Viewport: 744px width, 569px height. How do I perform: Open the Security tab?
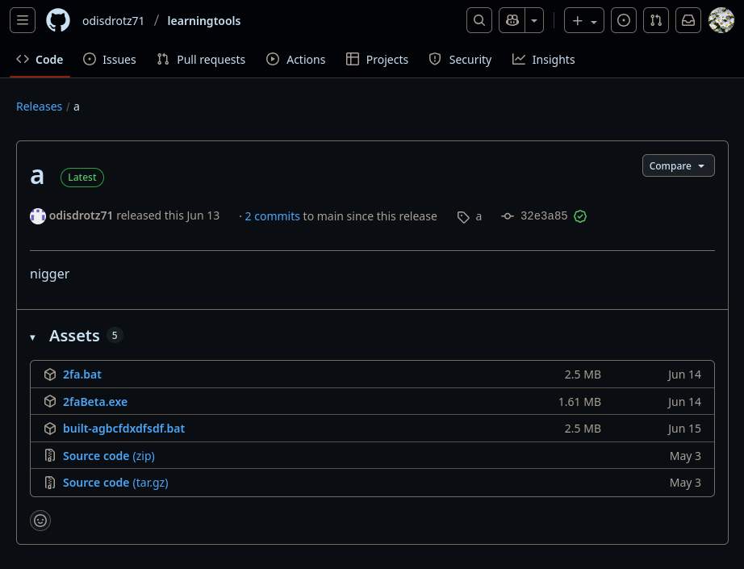tap(460, 60)
